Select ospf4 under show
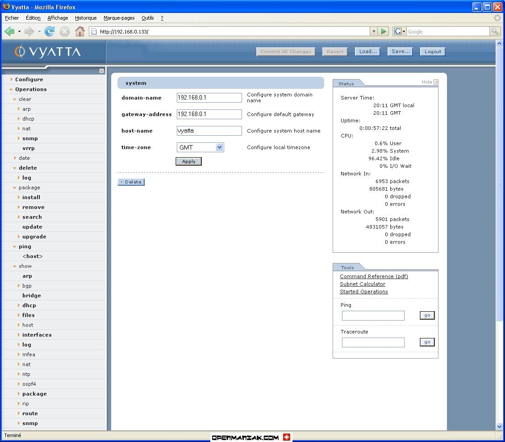The width and height of the screenshot is (505, 442). point(29,384)
